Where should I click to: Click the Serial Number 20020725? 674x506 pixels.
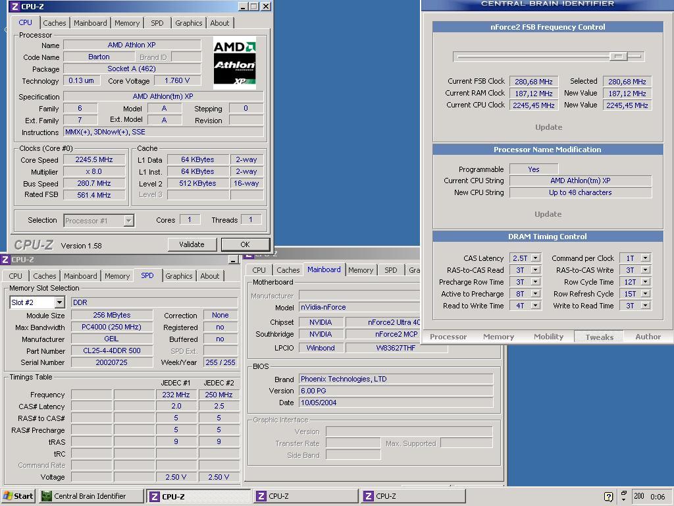[112, 362]
